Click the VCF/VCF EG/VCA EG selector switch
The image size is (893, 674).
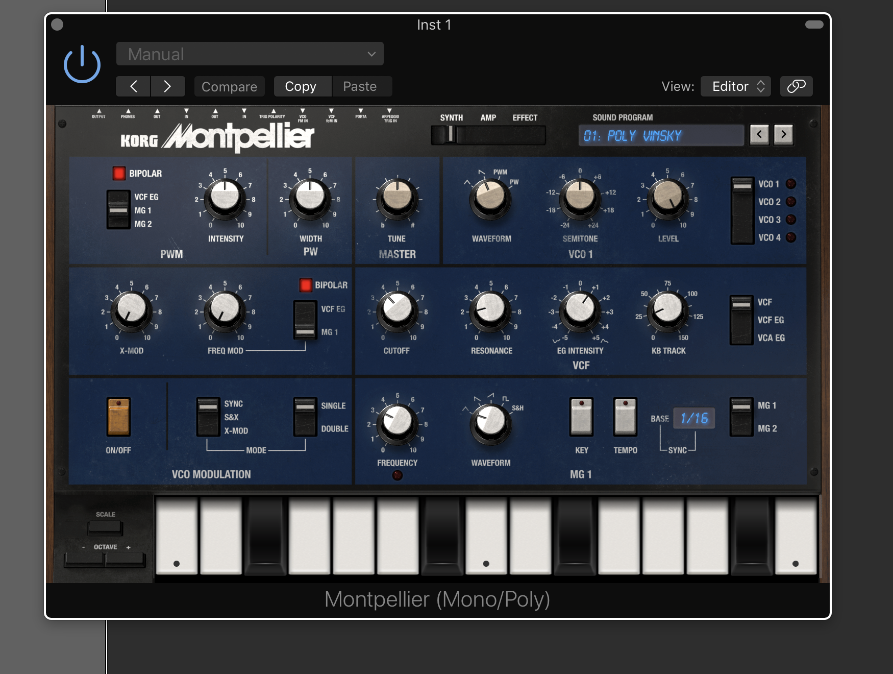pos(741,320)
